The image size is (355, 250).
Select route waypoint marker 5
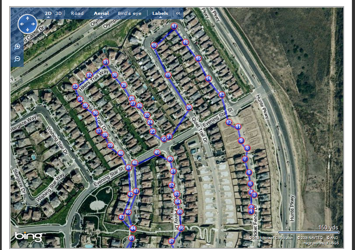[x=250, y=184]
